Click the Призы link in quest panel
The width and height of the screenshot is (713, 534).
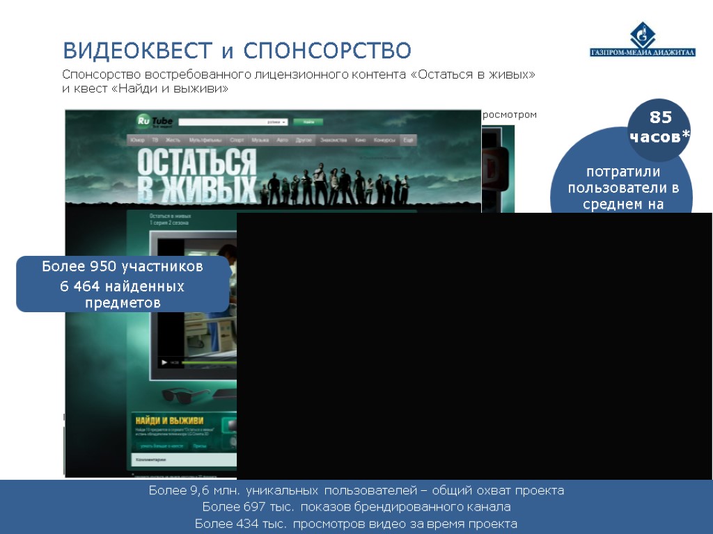pyautogui.click(x=200, y=446)
